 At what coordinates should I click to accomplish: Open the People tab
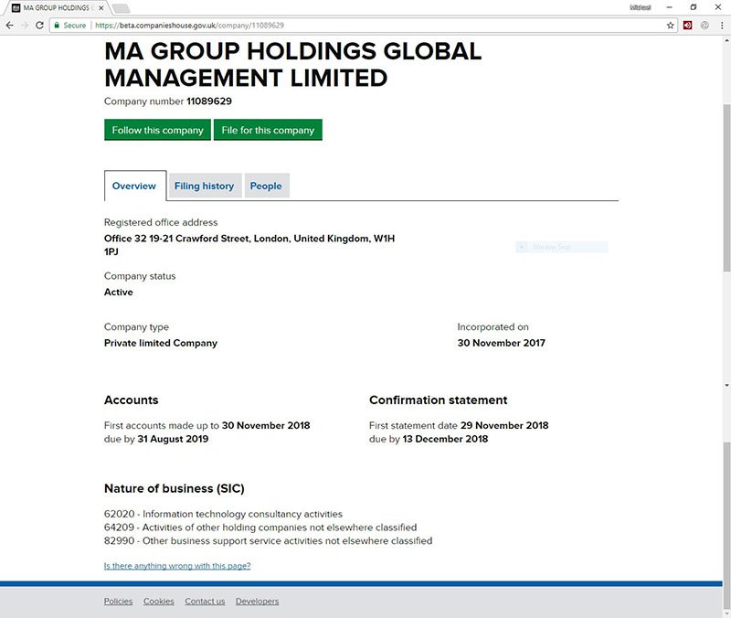pos(266,186)
